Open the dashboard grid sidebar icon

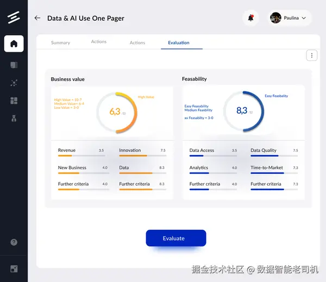click(x=14, y=101)
